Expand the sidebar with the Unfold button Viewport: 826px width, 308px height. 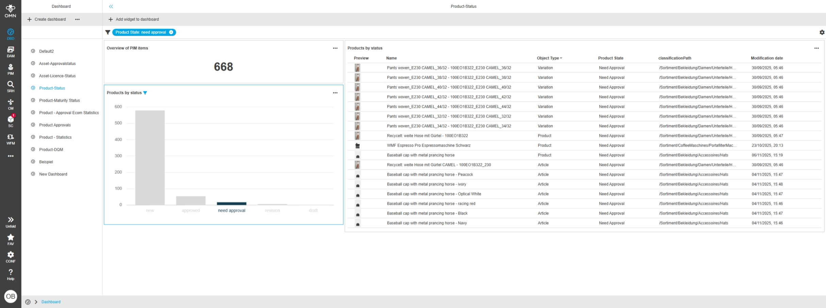(11, 220)
